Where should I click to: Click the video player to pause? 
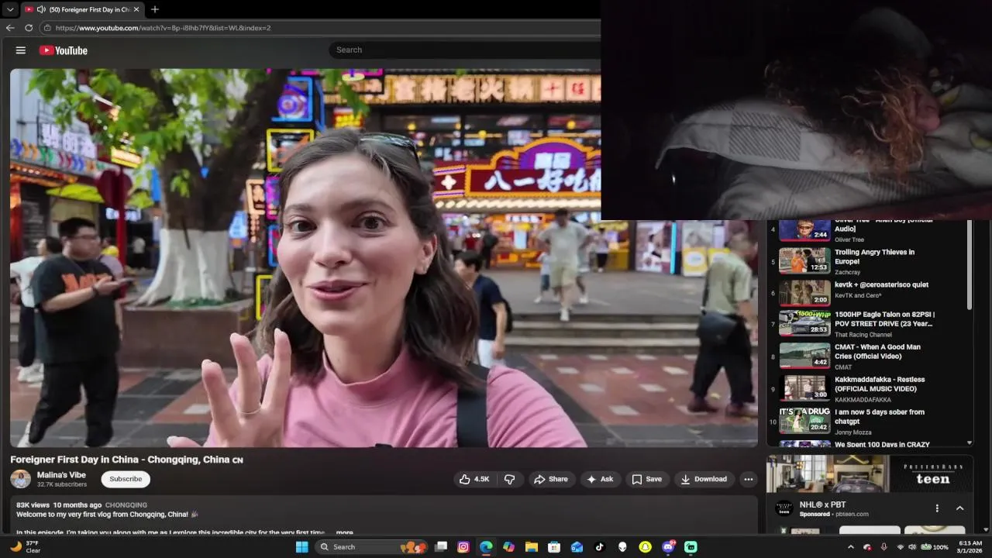click(x=384, y=258)
